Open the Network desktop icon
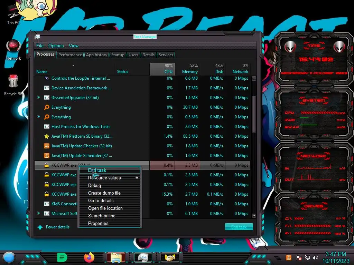354x265 pixels. pos(13,50)
